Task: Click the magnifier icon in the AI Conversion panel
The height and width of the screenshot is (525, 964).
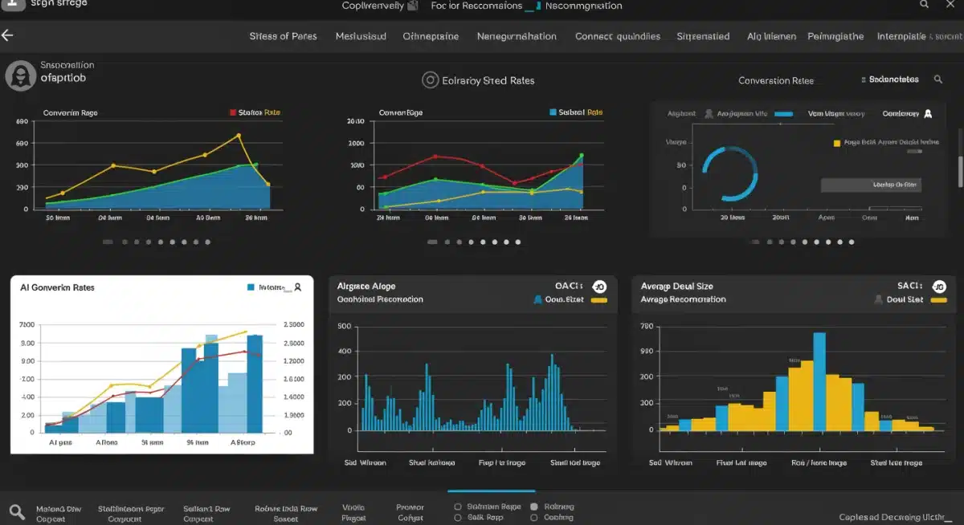Action: [298, 287]
